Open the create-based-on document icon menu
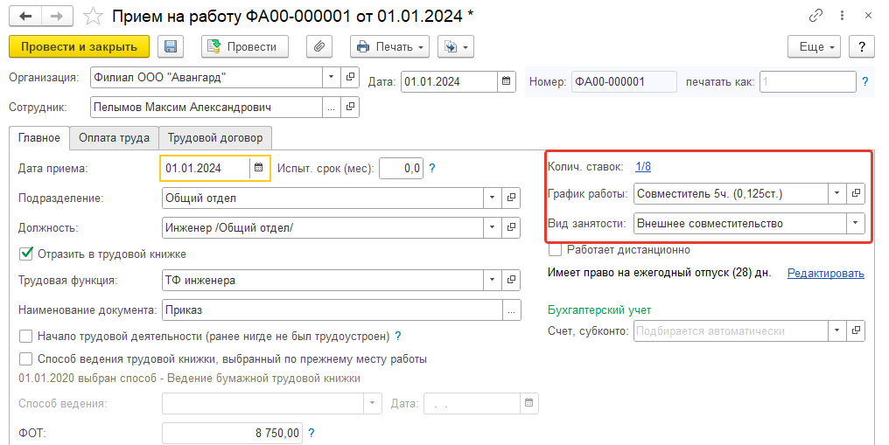Screen dimensions: 889x445 pos(455,46)
